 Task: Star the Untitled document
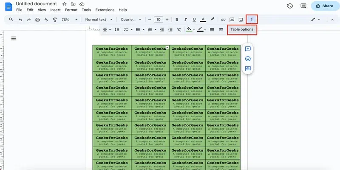[x=65, y=4]
